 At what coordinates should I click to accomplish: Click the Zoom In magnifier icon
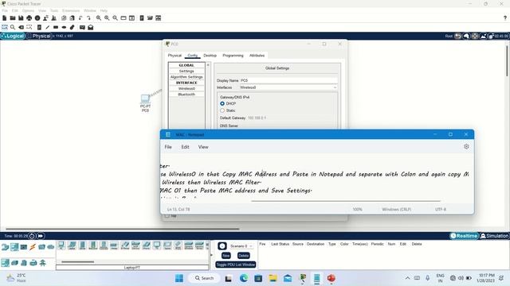pos(99,18)
